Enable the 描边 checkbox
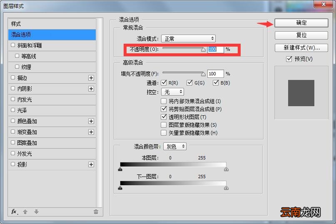 click(13, 77)
